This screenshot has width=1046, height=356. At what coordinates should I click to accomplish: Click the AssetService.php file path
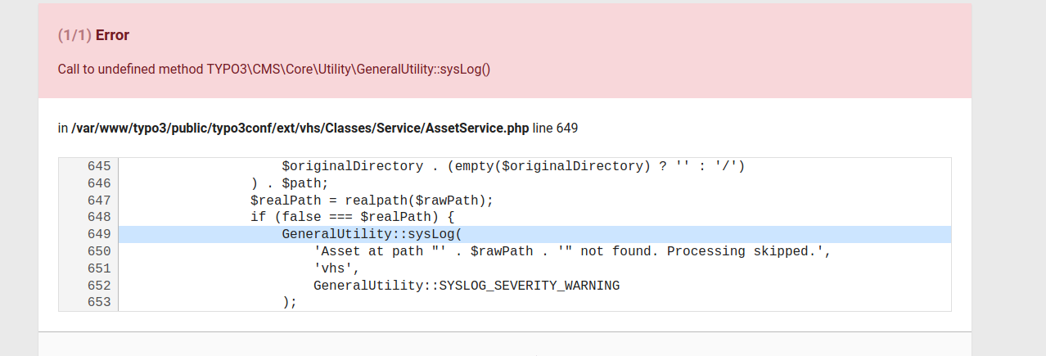[300, 128]
